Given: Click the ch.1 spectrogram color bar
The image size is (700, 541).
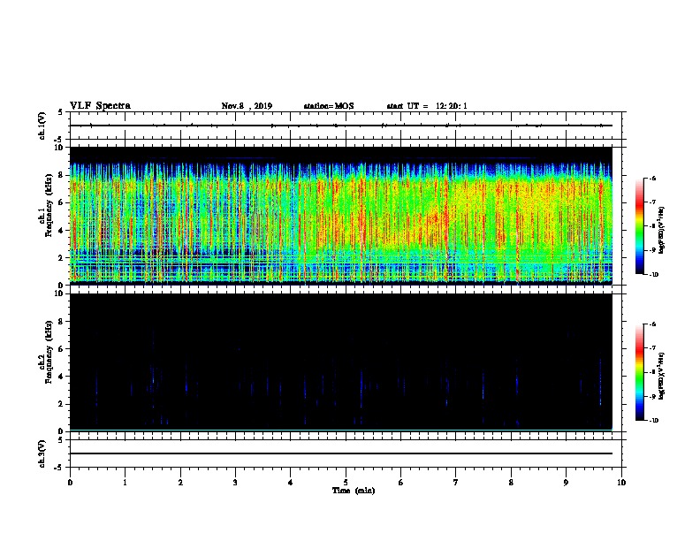Looking at the screenshot, I should point(640,226).
